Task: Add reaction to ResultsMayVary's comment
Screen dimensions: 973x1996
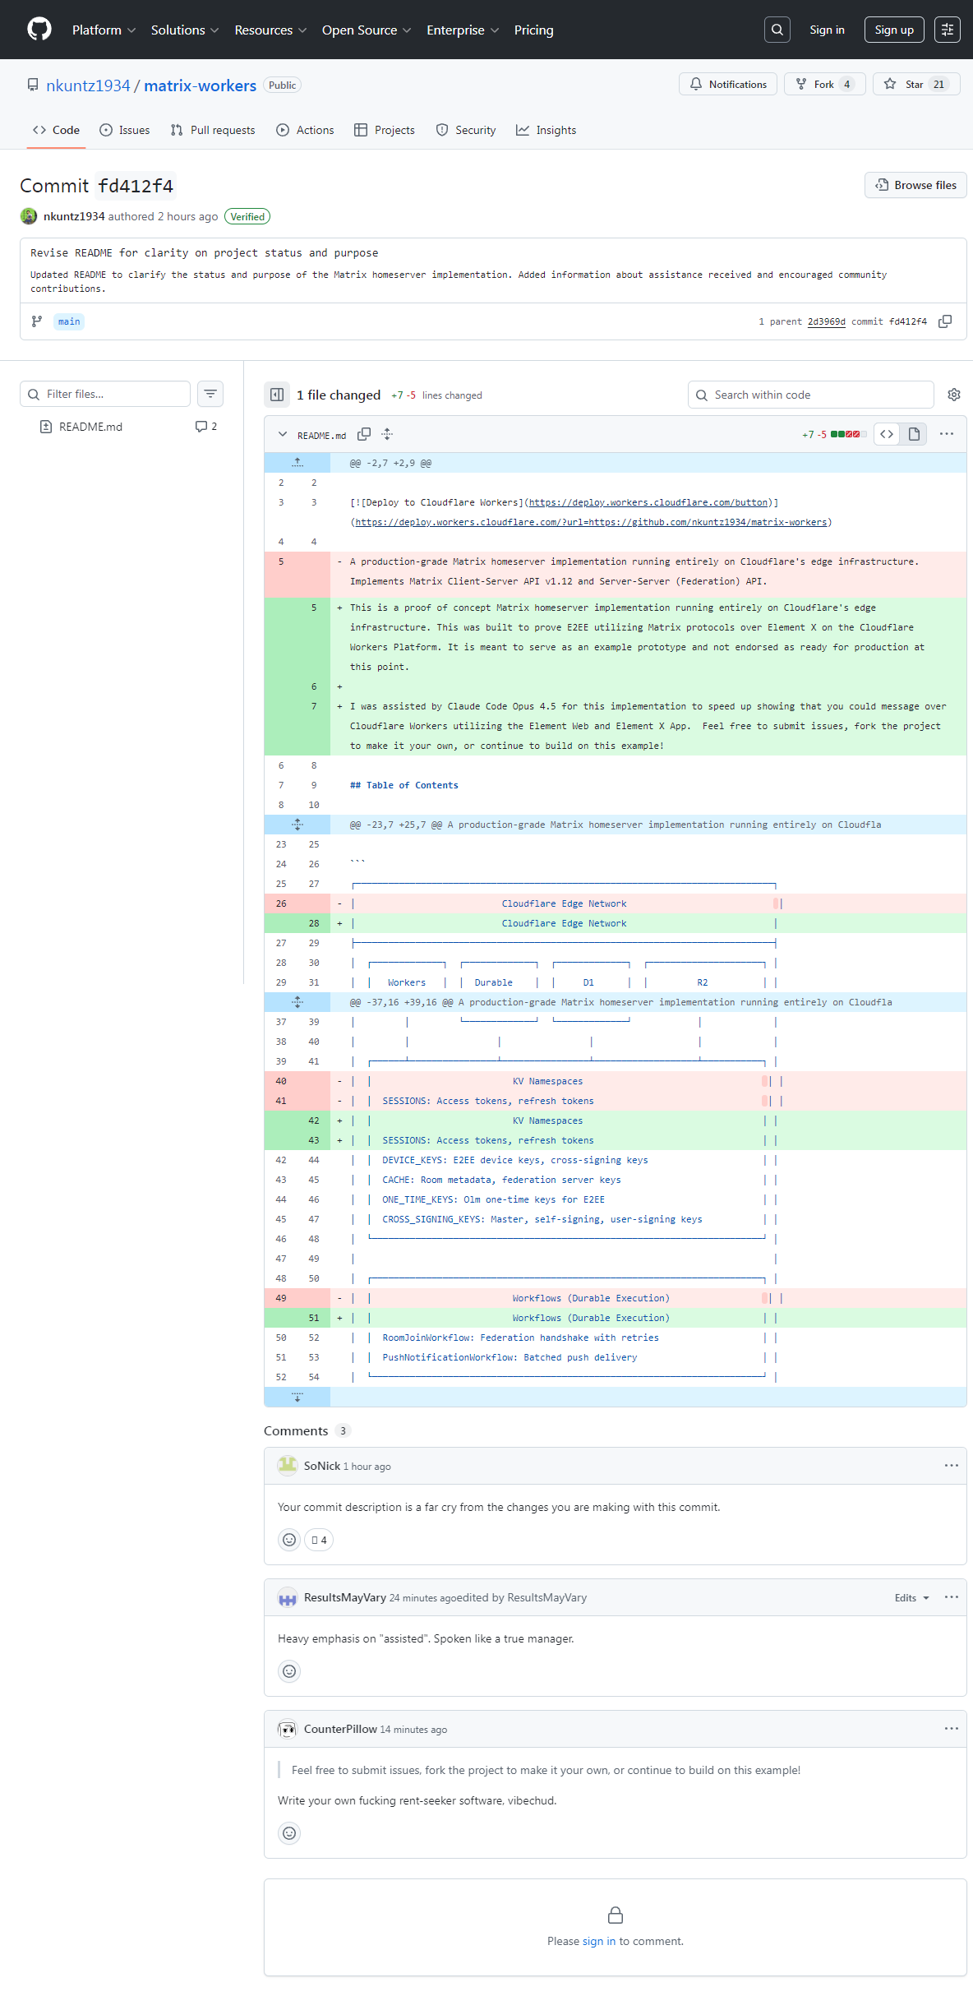Action: (x=289, y=1671)
